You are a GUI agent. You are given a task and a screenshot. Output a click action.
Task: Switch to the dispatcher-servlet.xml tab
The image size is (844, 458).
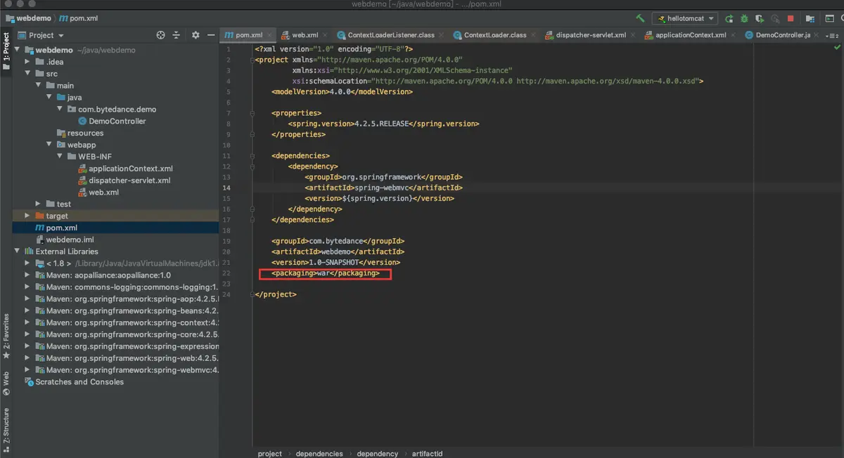pos(589,34)
